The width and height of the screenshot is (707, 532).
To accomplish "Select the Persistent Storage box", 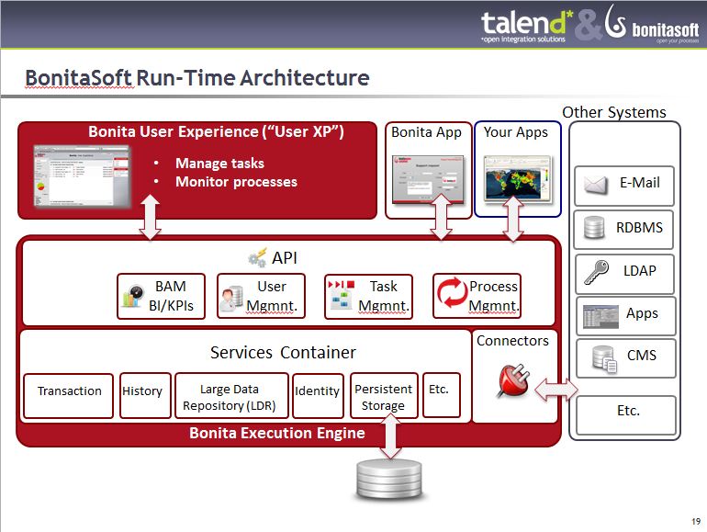I will [x=384, y=395].
